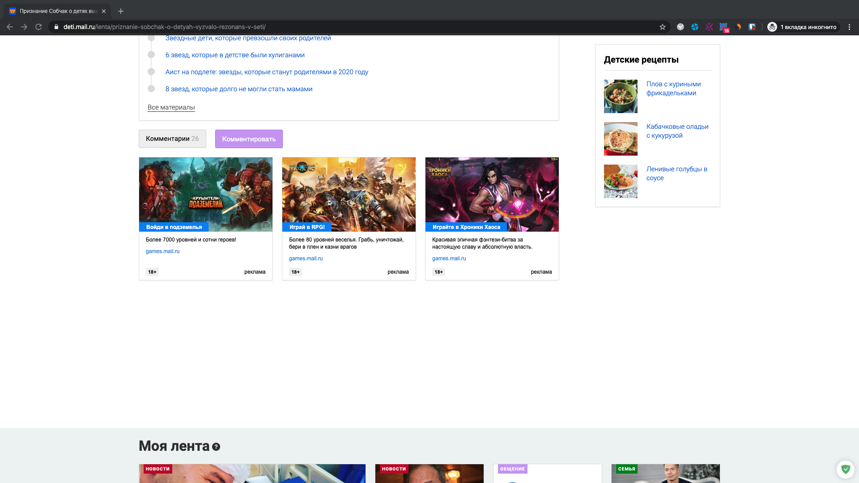
Task: Open Все материалы link
Action: [171, 107]
